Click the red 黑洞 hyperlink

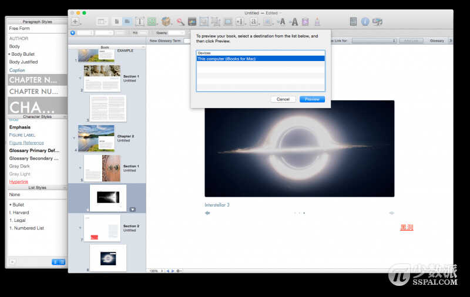click(x=407, y=228)
